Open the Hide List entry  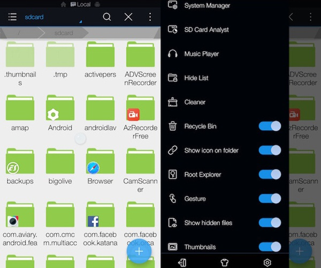pyautogui.click(x=225, y=78)
